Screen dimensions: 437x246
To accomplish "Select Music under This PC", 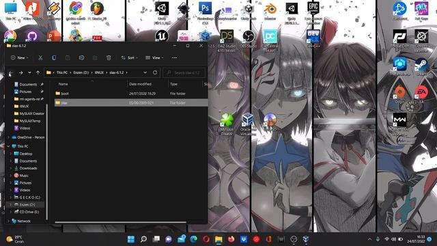I will 21,176.
